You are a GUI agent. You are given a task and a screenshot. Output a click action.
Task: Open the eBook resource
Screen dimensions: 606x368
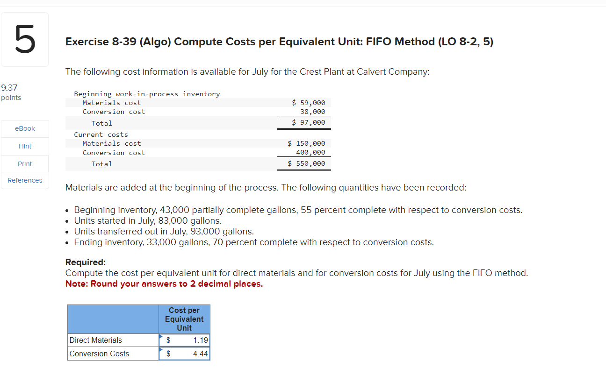point(25,128)
